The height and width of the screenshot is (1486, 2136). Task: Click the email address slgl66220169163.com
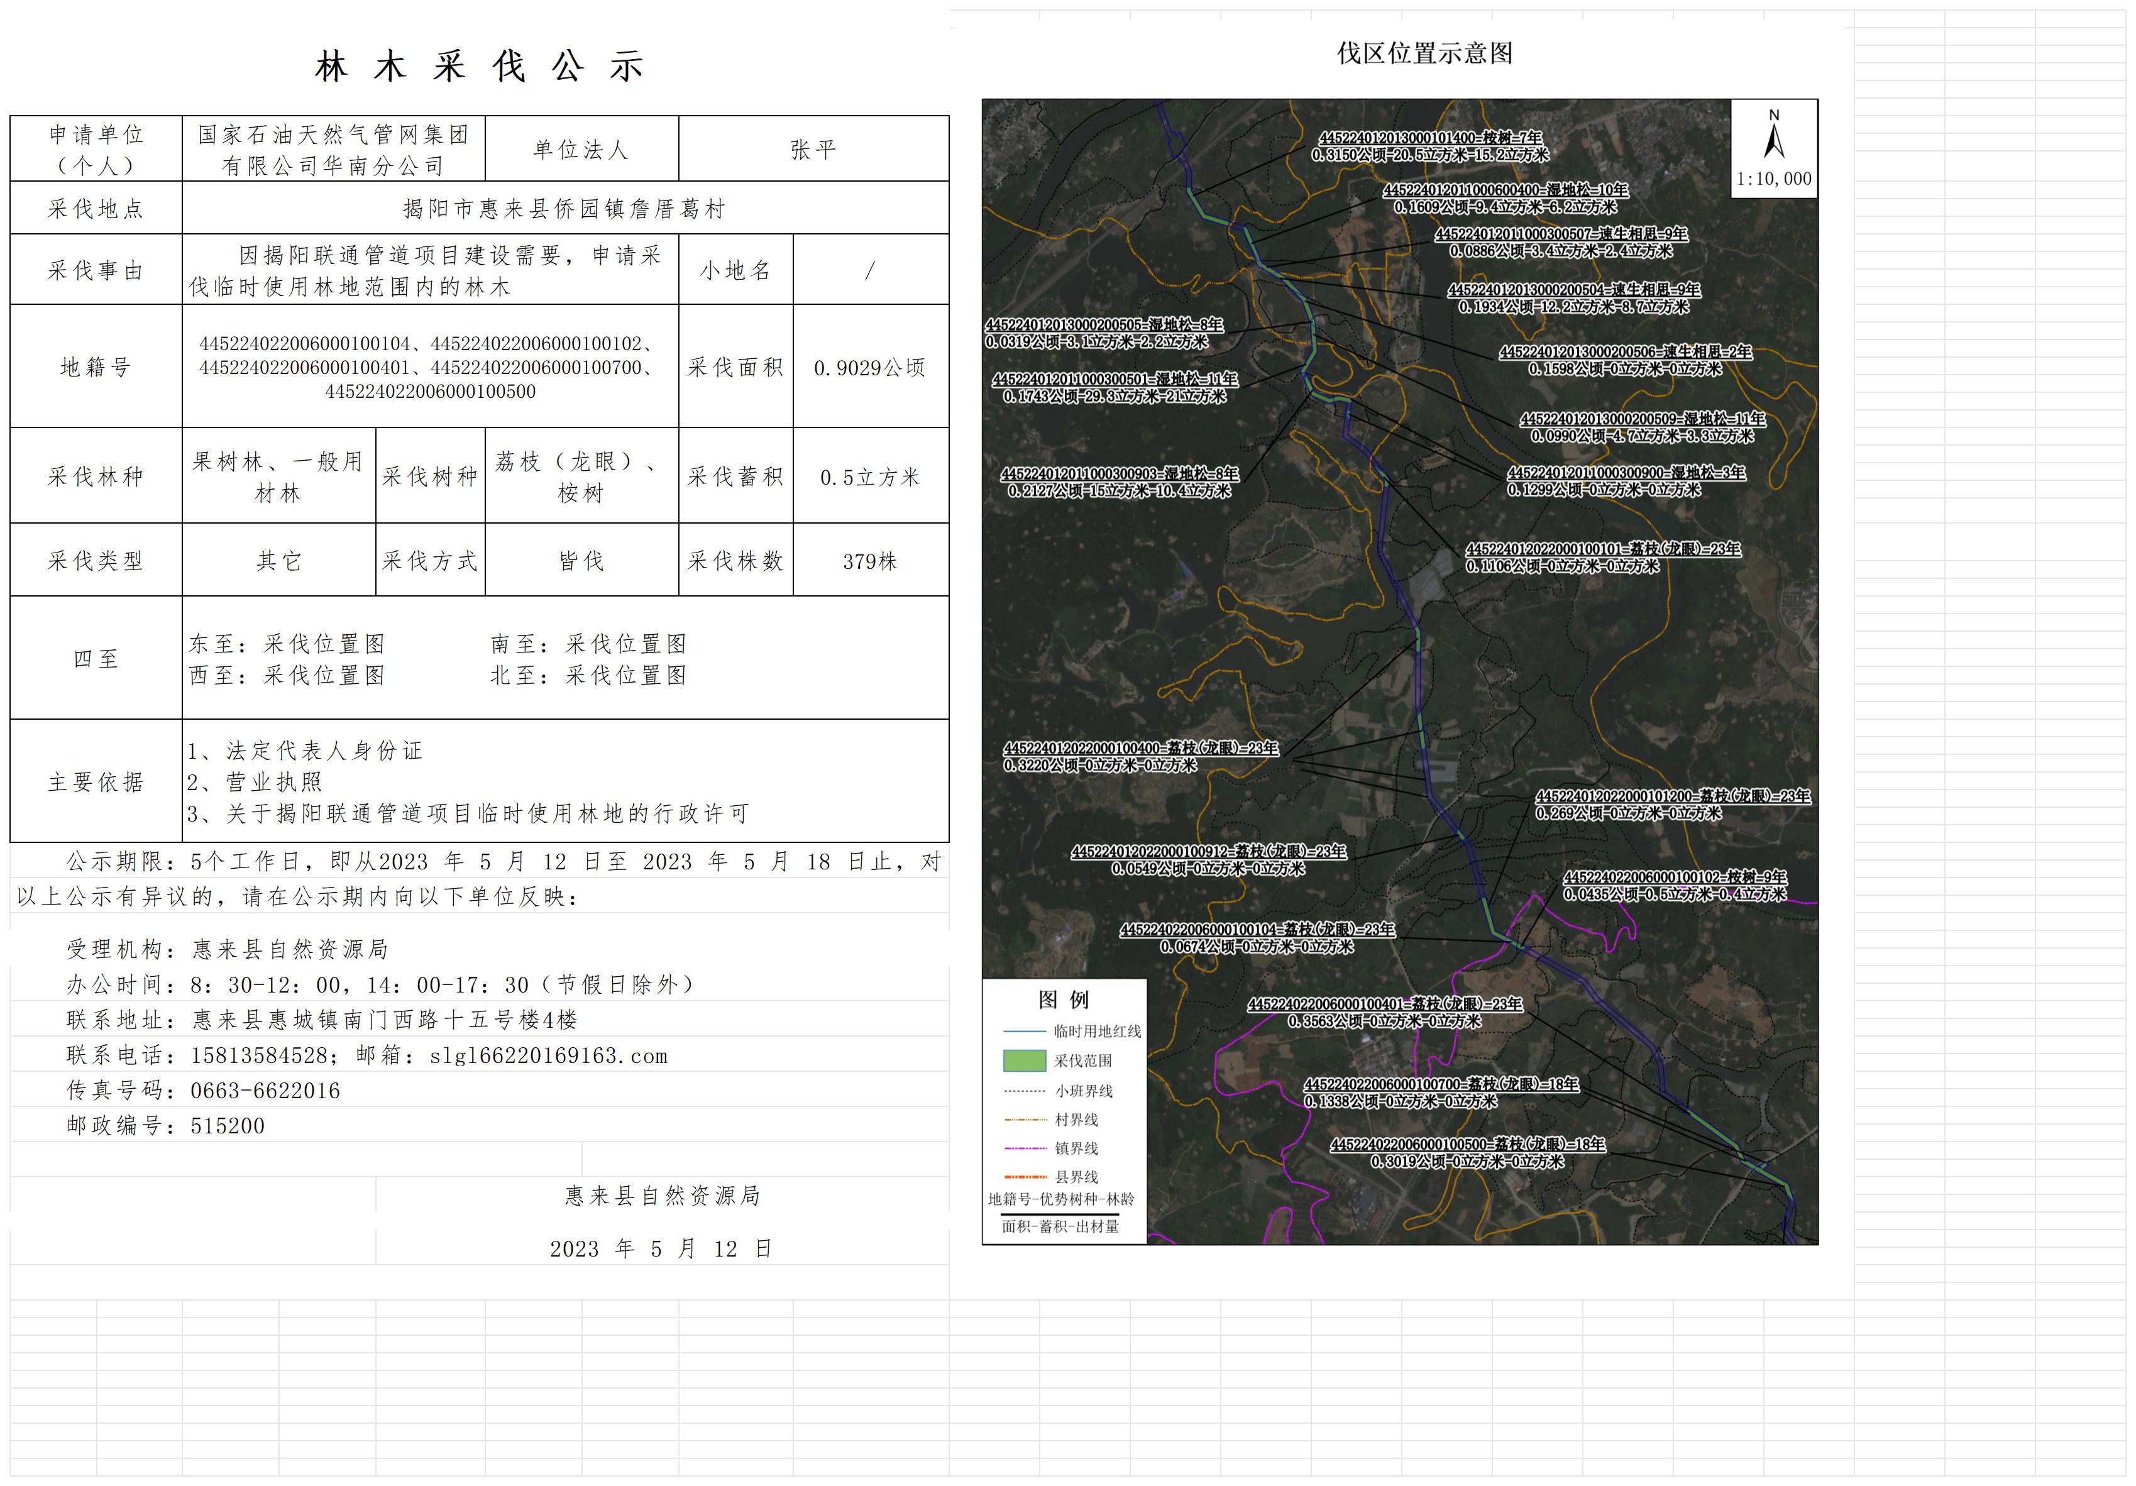548,1056
